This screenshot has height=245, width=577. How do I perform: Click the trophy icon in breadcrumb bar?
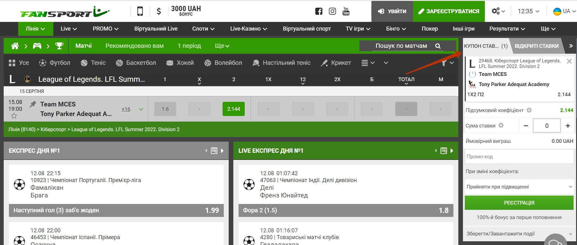(x=59, y=46)
